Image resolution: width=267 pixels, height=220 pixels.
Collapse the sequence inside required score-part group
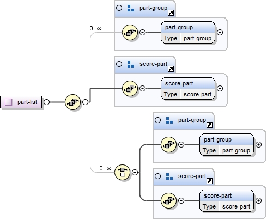(x=143, y=89)
